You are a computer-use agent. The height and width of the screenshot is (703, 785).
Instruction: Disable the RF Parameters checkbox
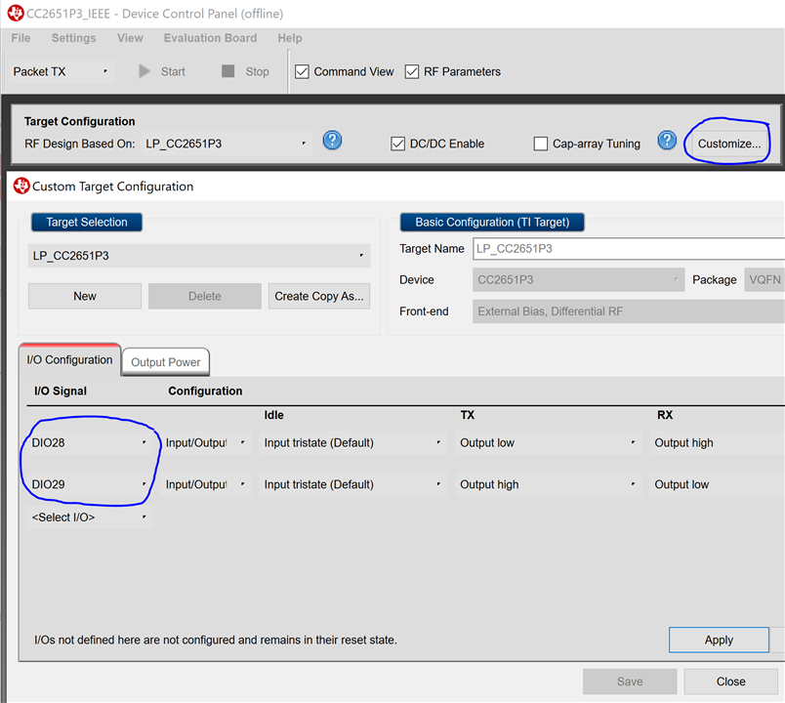[412, 71]
